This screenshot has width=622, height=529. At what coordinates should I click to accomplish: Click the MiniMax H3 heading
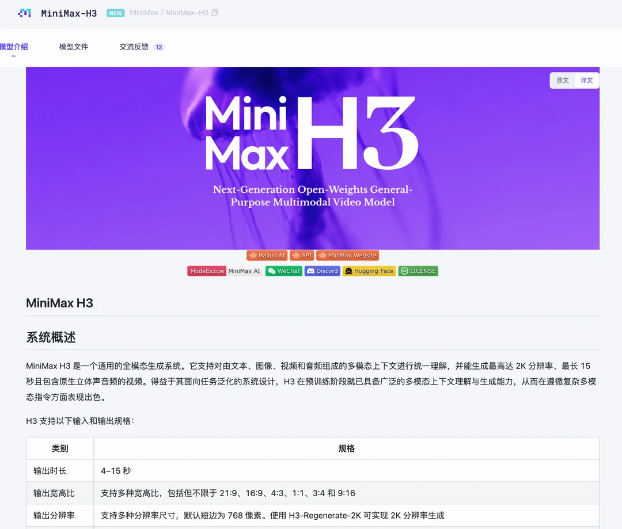pyautogui.click(x=59, y=303)
